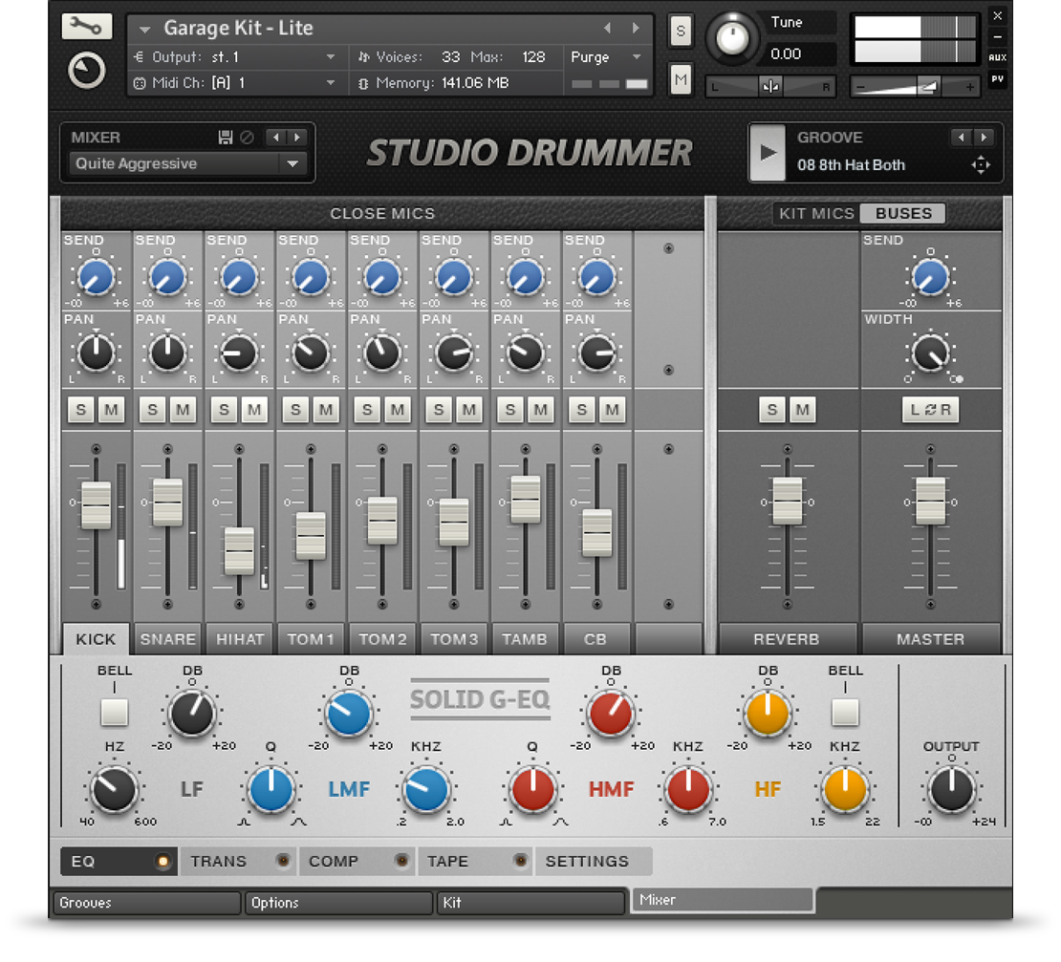Toggle the LF Bell switch
This screenshot has width=1061, height=962.
[x=114, y=712]
